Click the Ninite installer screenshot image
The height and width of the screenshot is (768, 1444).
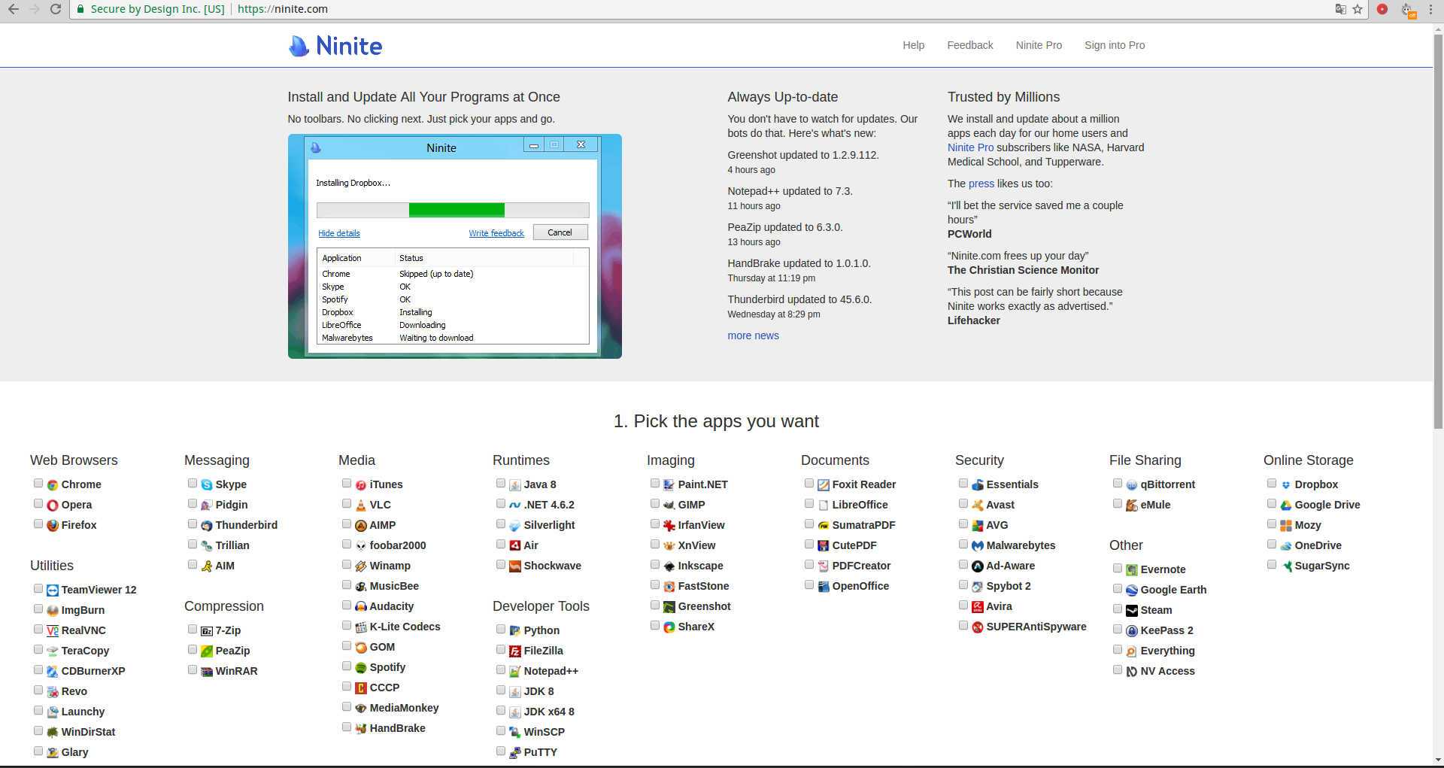(454, 246)
